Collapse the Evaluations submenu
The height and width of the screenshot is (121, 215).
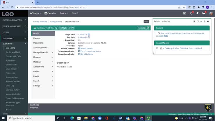point(15,44)
